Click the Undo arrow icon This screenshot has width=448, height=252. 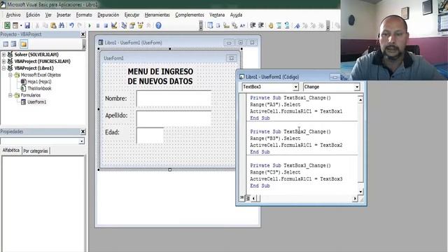[x=71, y=25]
